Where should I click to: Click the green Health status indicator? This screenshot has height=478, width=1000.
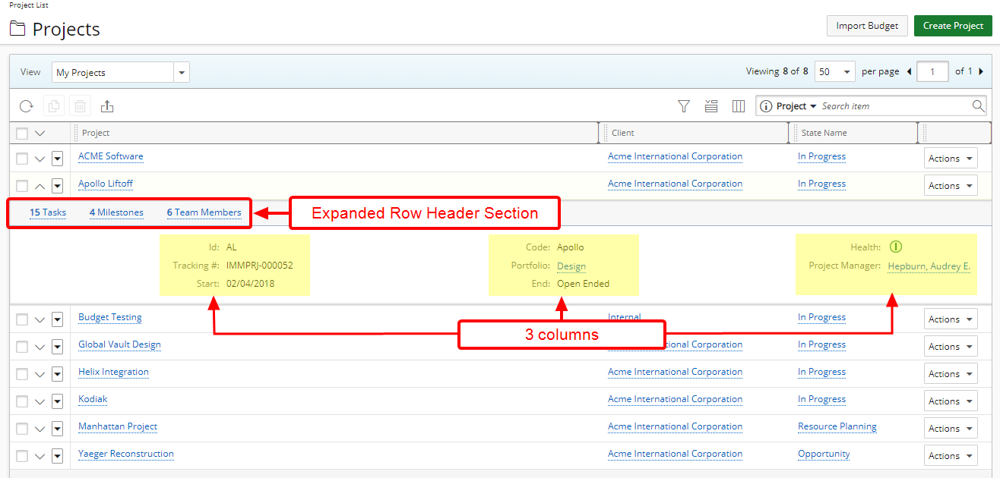point(895,247)
